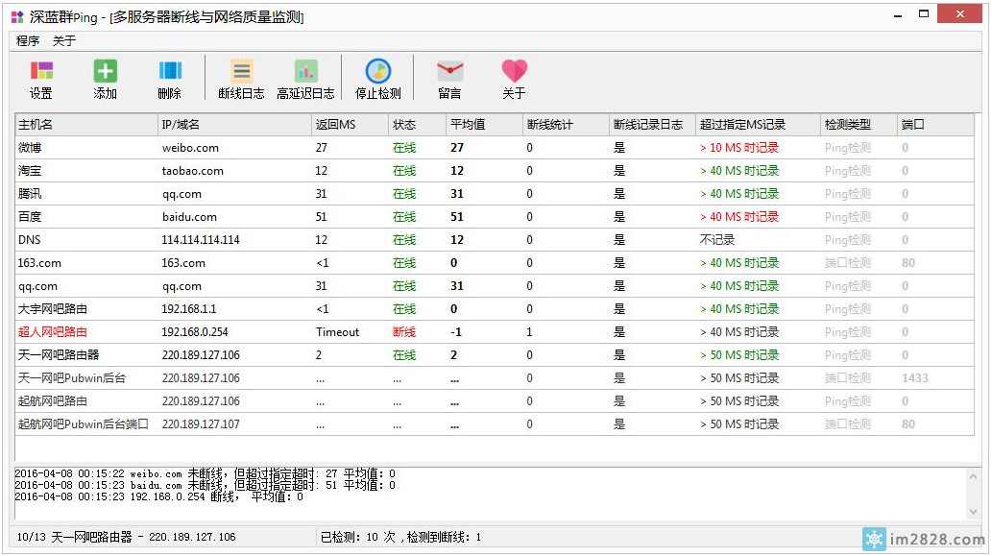Click the 停止检测 stop detection icon
This screenshot has height=556, width=992.
[378, 79]
